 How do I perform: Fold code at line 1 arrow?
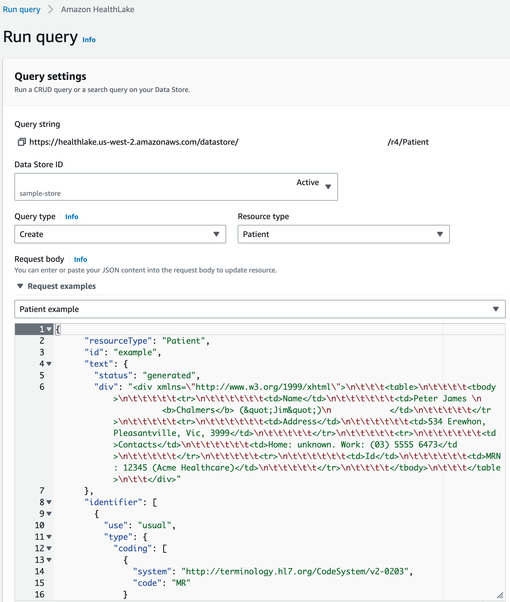[x=49, y=329]
